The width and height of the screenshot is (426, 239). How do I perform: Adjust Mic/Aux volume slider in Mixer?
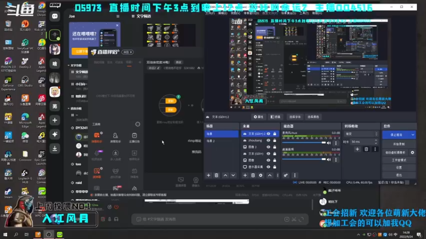pyautogui.click(x=304, y=142)
